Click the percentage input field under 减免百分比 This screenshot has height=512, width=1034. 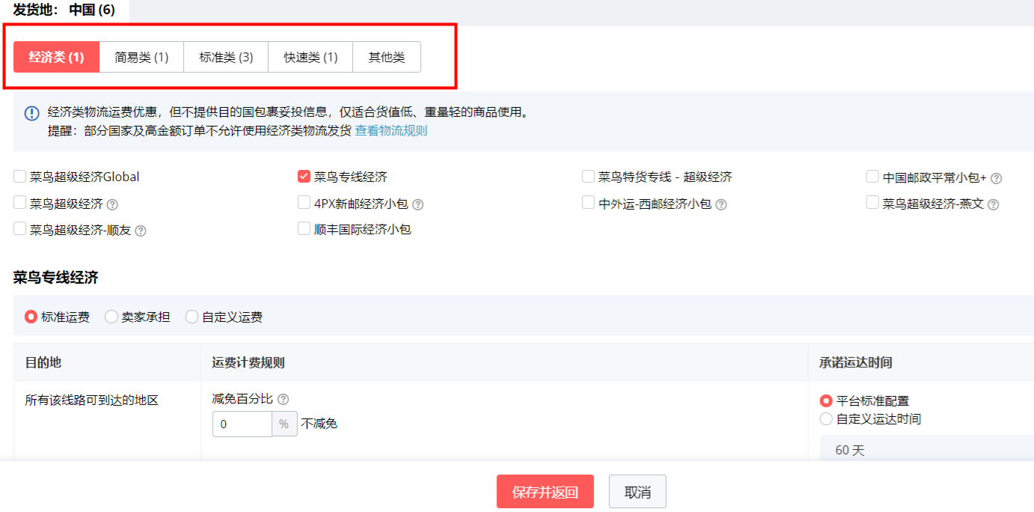[241, 423]
